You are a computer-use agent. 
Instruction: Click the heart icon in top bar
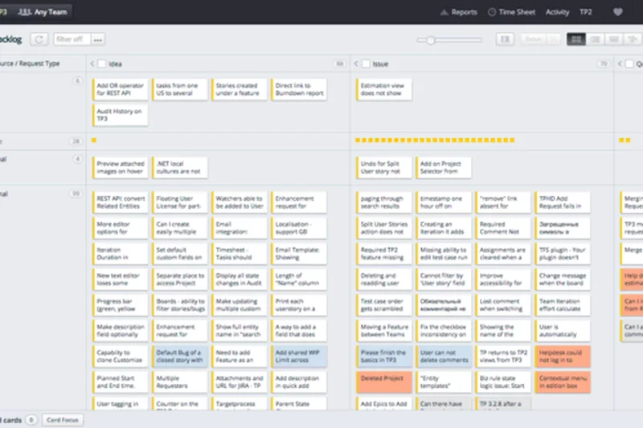click(617, 12)
